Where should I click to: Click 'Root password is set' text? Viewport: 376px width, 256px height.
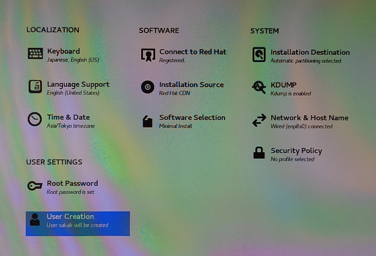pos(70,192)
